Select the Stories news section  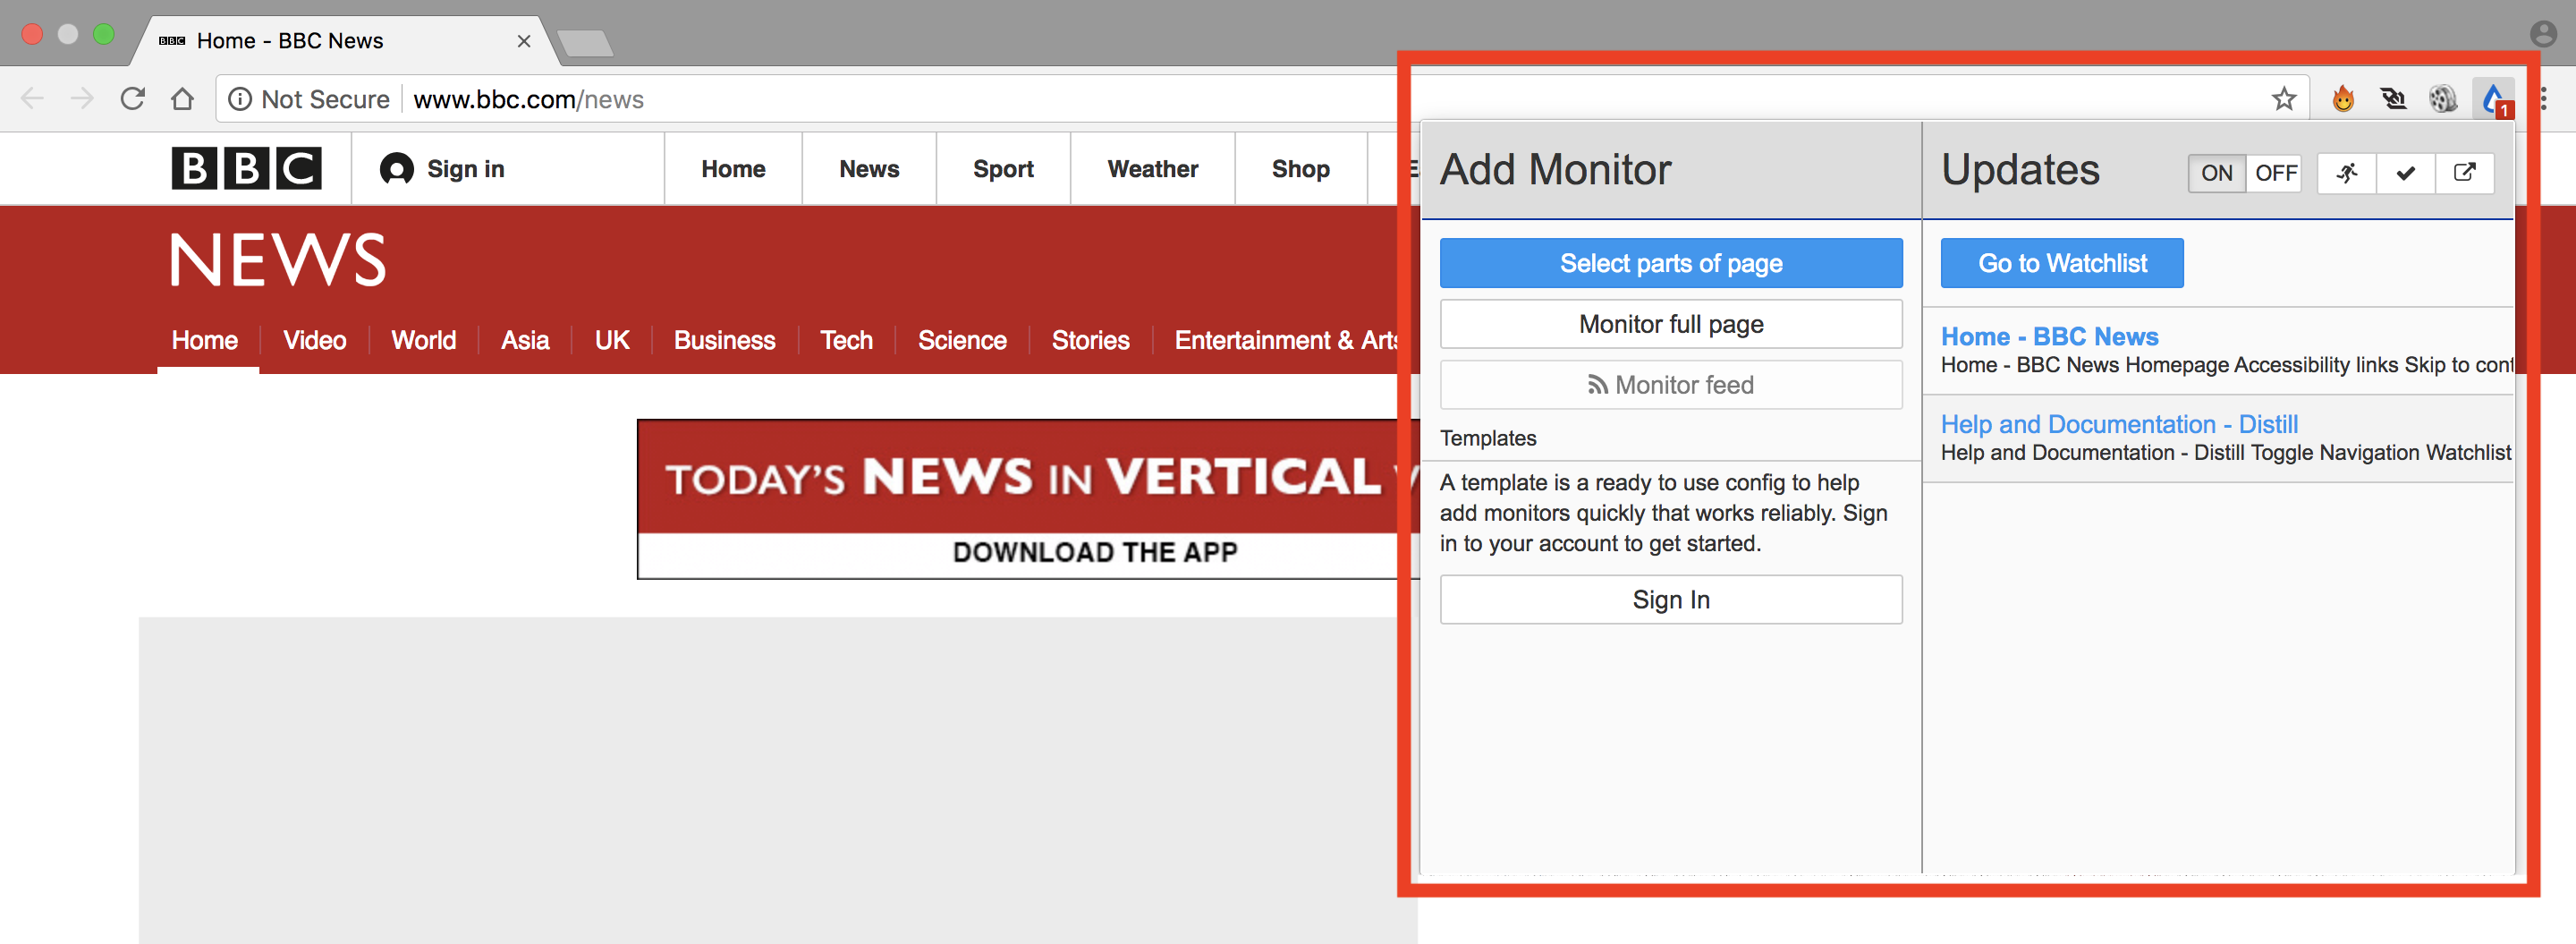pyautogui.click(x=1090, y=340)
